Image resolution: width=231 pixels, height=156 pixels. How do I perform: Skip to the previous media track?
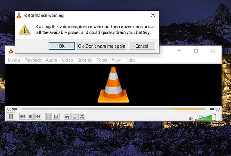(x=23, y=117)
